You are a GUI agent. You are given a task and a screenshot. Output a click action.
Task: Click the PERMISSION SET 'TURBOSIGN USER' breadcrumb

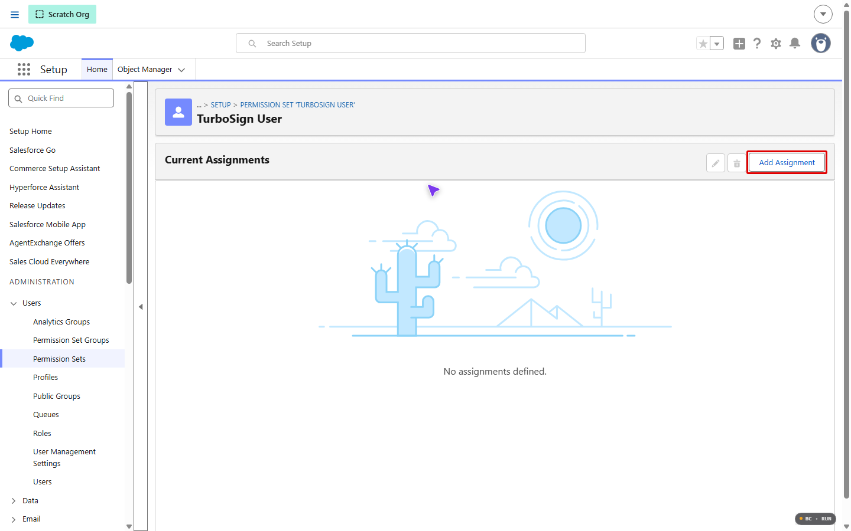(297, 105)
